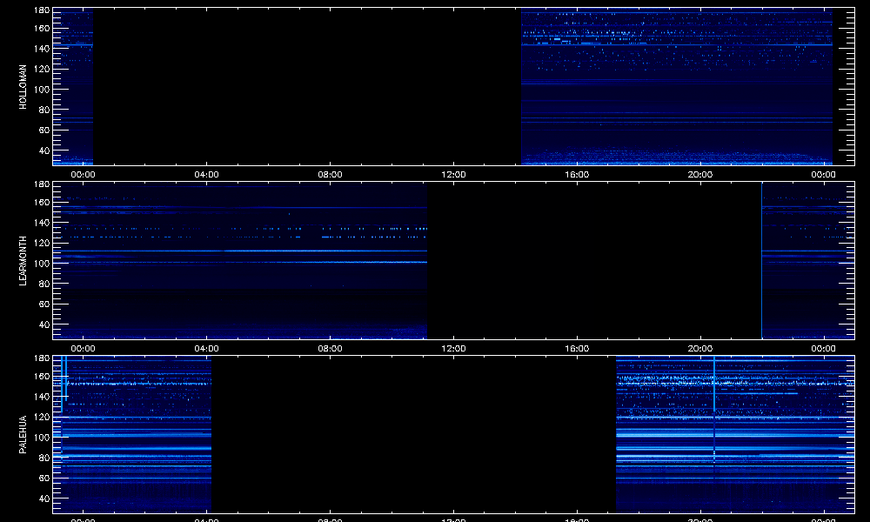This screenshot has width=870, height=522.
Task: Click 20:00 time label under HOLLOMAN panel
Action: pos(700,175)
